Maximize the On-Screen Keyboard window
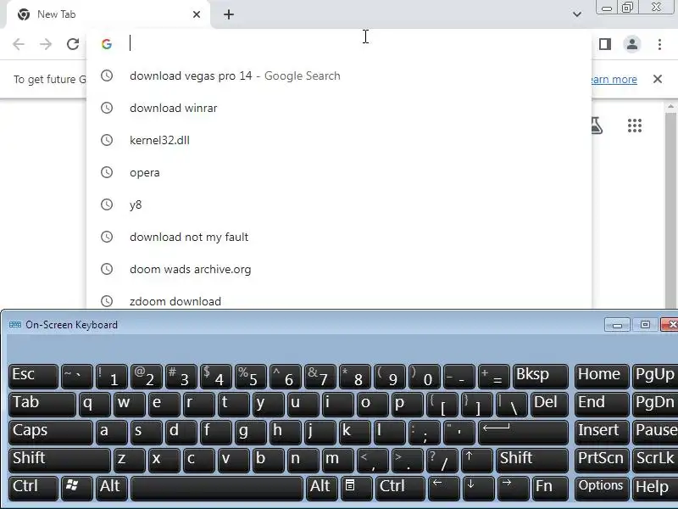 645,325
